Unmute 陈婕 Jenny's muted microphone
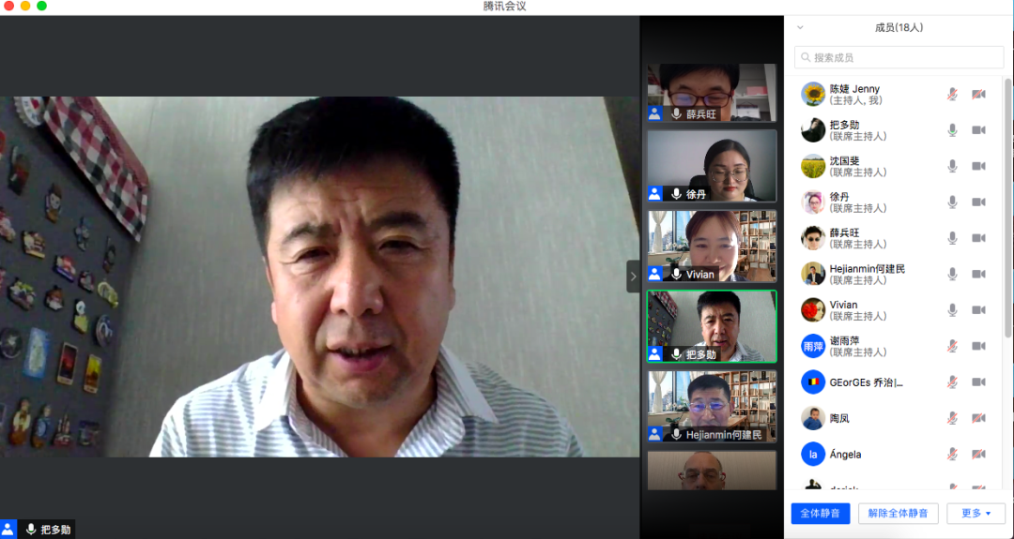Viewport: 1014px width, 539px height. point(952,95)
